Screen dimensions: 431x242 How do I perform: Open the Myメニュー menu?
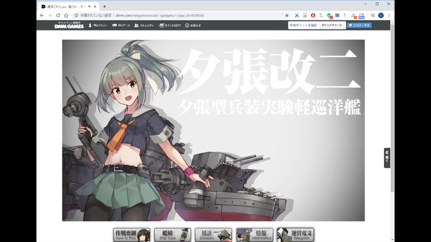[x=98, y=25]
